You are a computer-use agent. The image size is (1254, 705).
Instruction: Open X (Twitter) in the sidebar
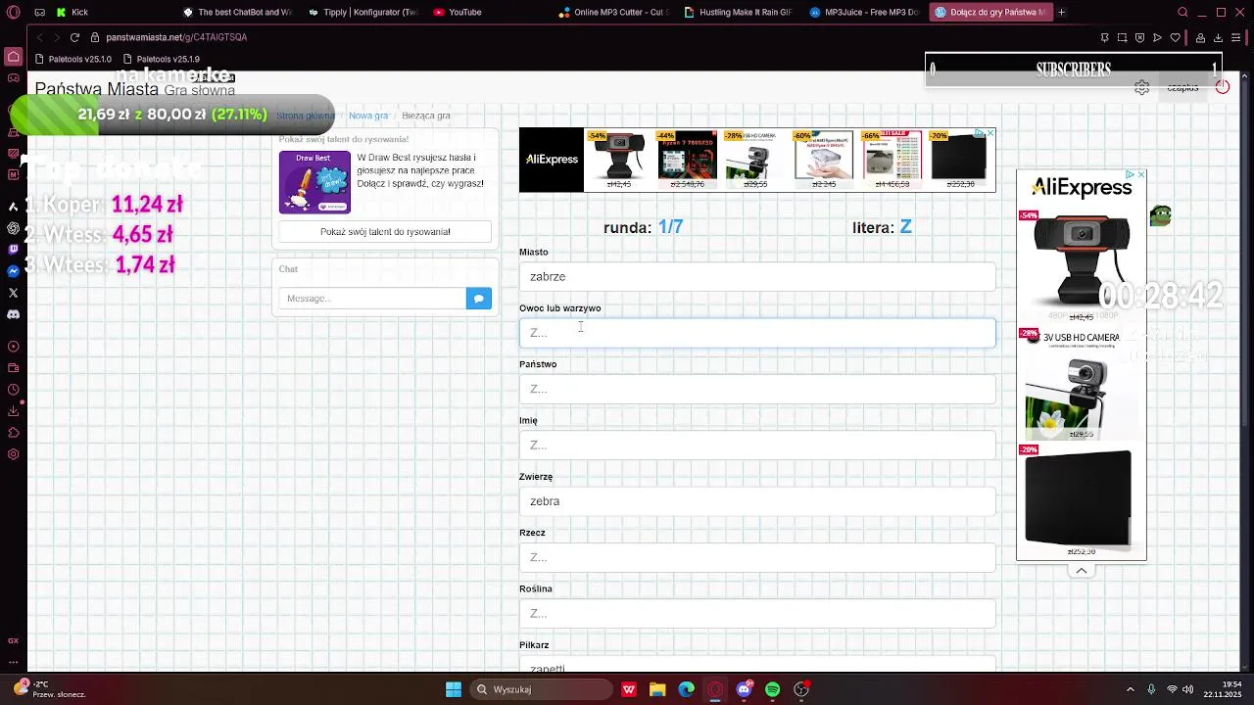(14, 293)
